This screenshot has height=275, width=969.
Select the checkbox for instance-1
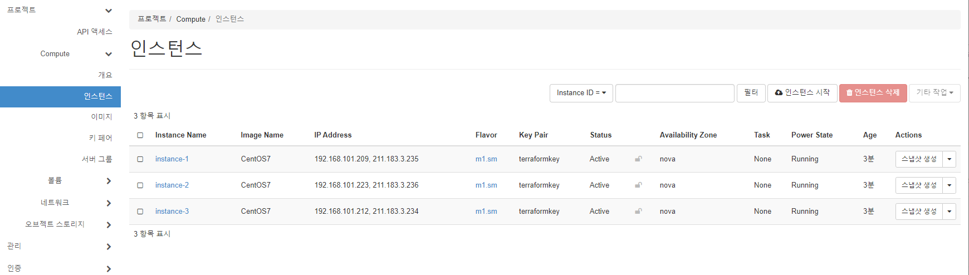pyautogui.click(x=140, y=159)
